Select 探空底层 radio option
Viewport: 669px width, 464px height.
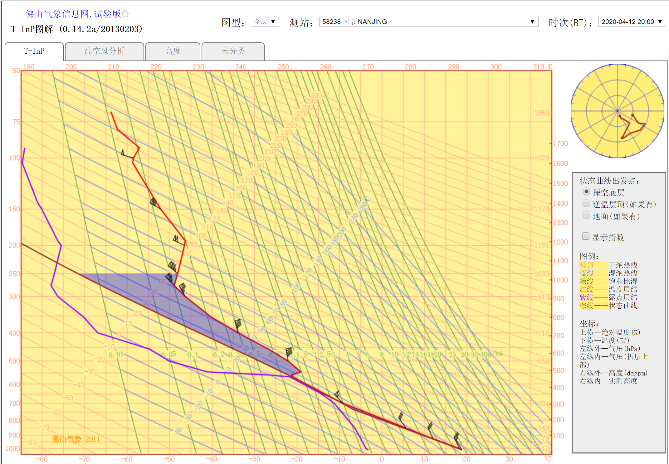tap(586, 192)
